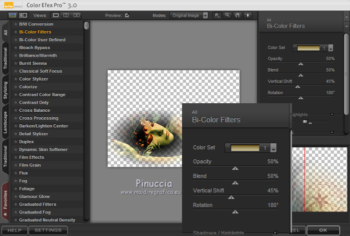Star B/W Conversion as favorite
Viewport: 350px width, 236px height.
15,24
